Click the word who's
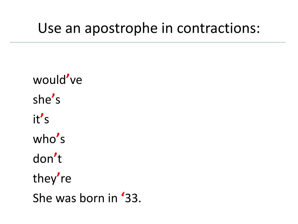 tap(49, 139)
